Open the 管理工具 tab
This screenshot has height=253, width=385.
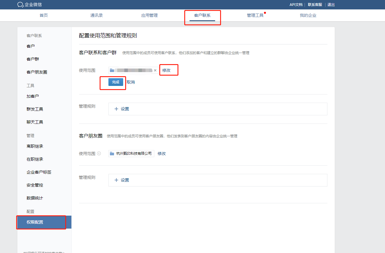click(255, 15)
